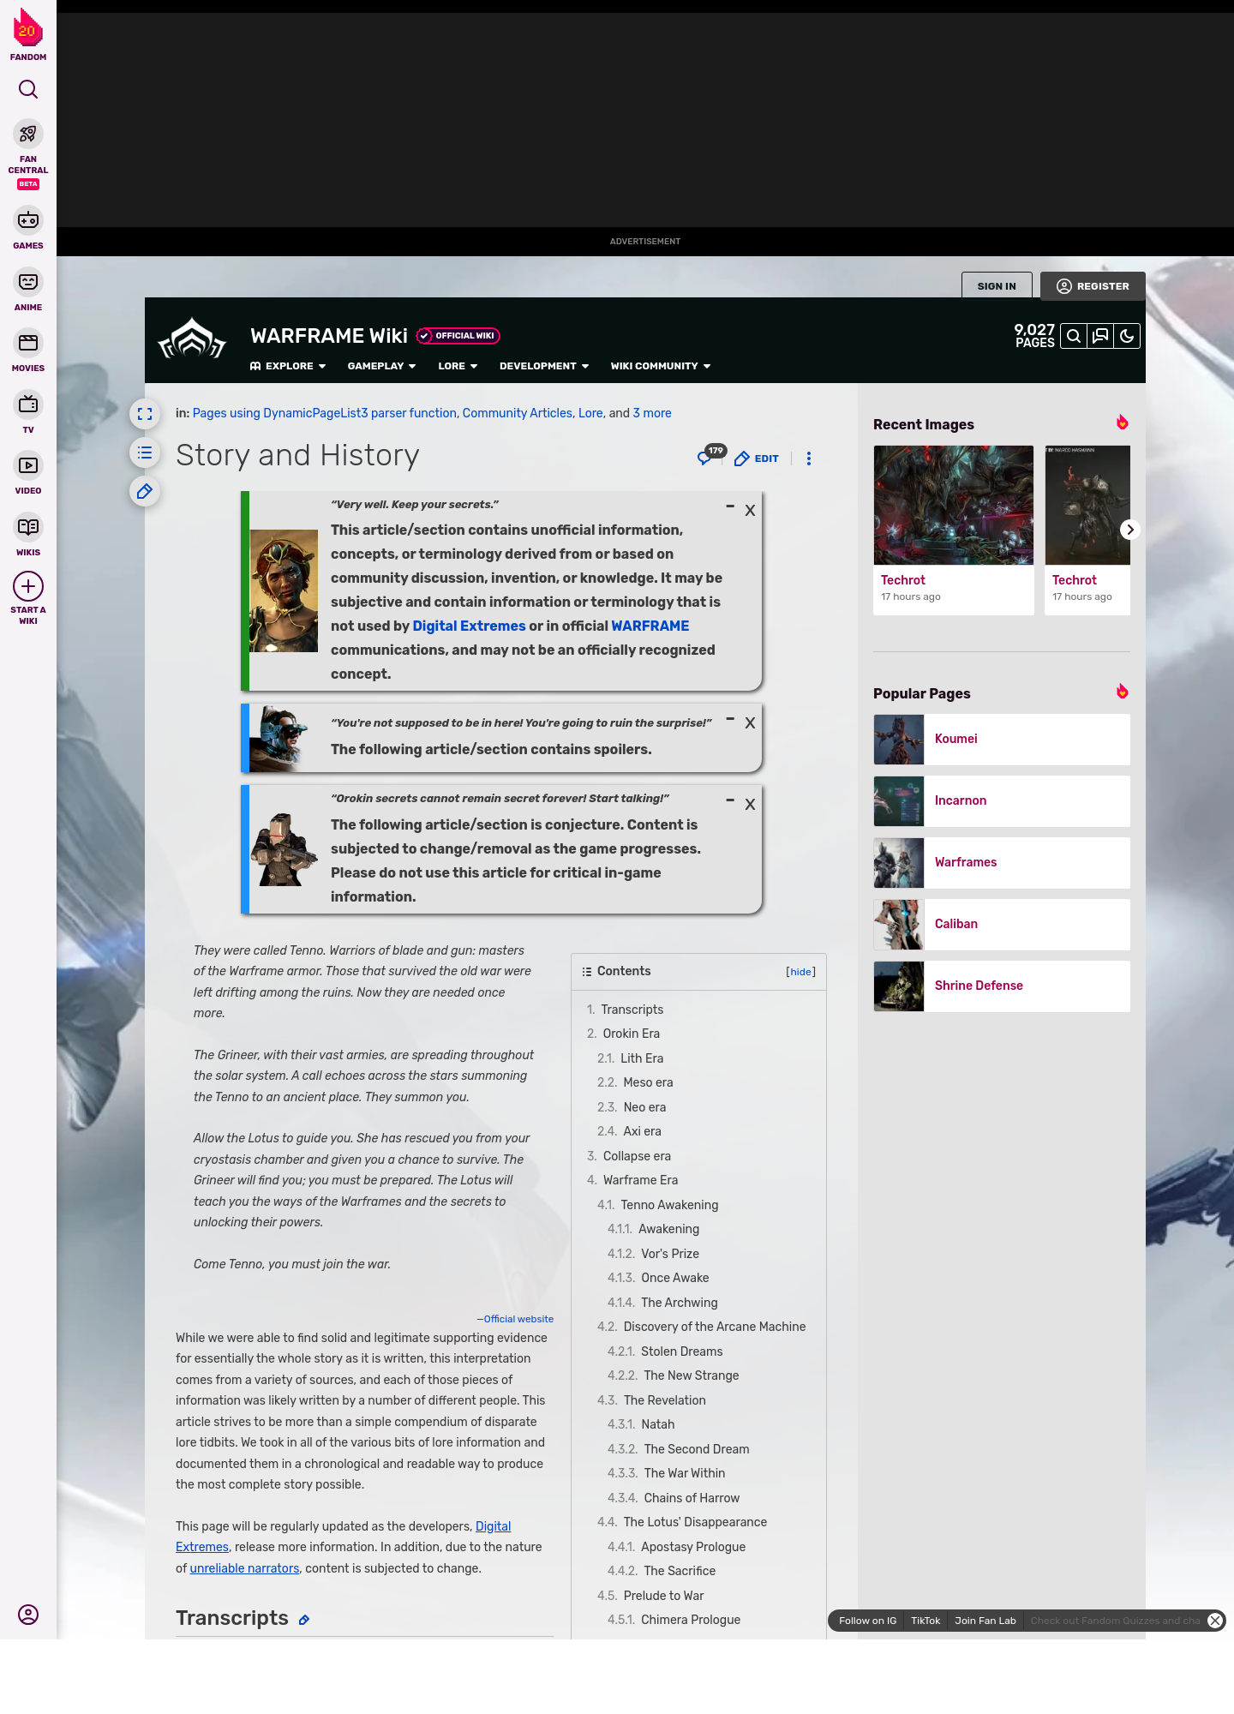The width and height of the screenshot is (1234, 1714).
Task: Click the Warframe lotus wiki logo
Action: (192, 339)
